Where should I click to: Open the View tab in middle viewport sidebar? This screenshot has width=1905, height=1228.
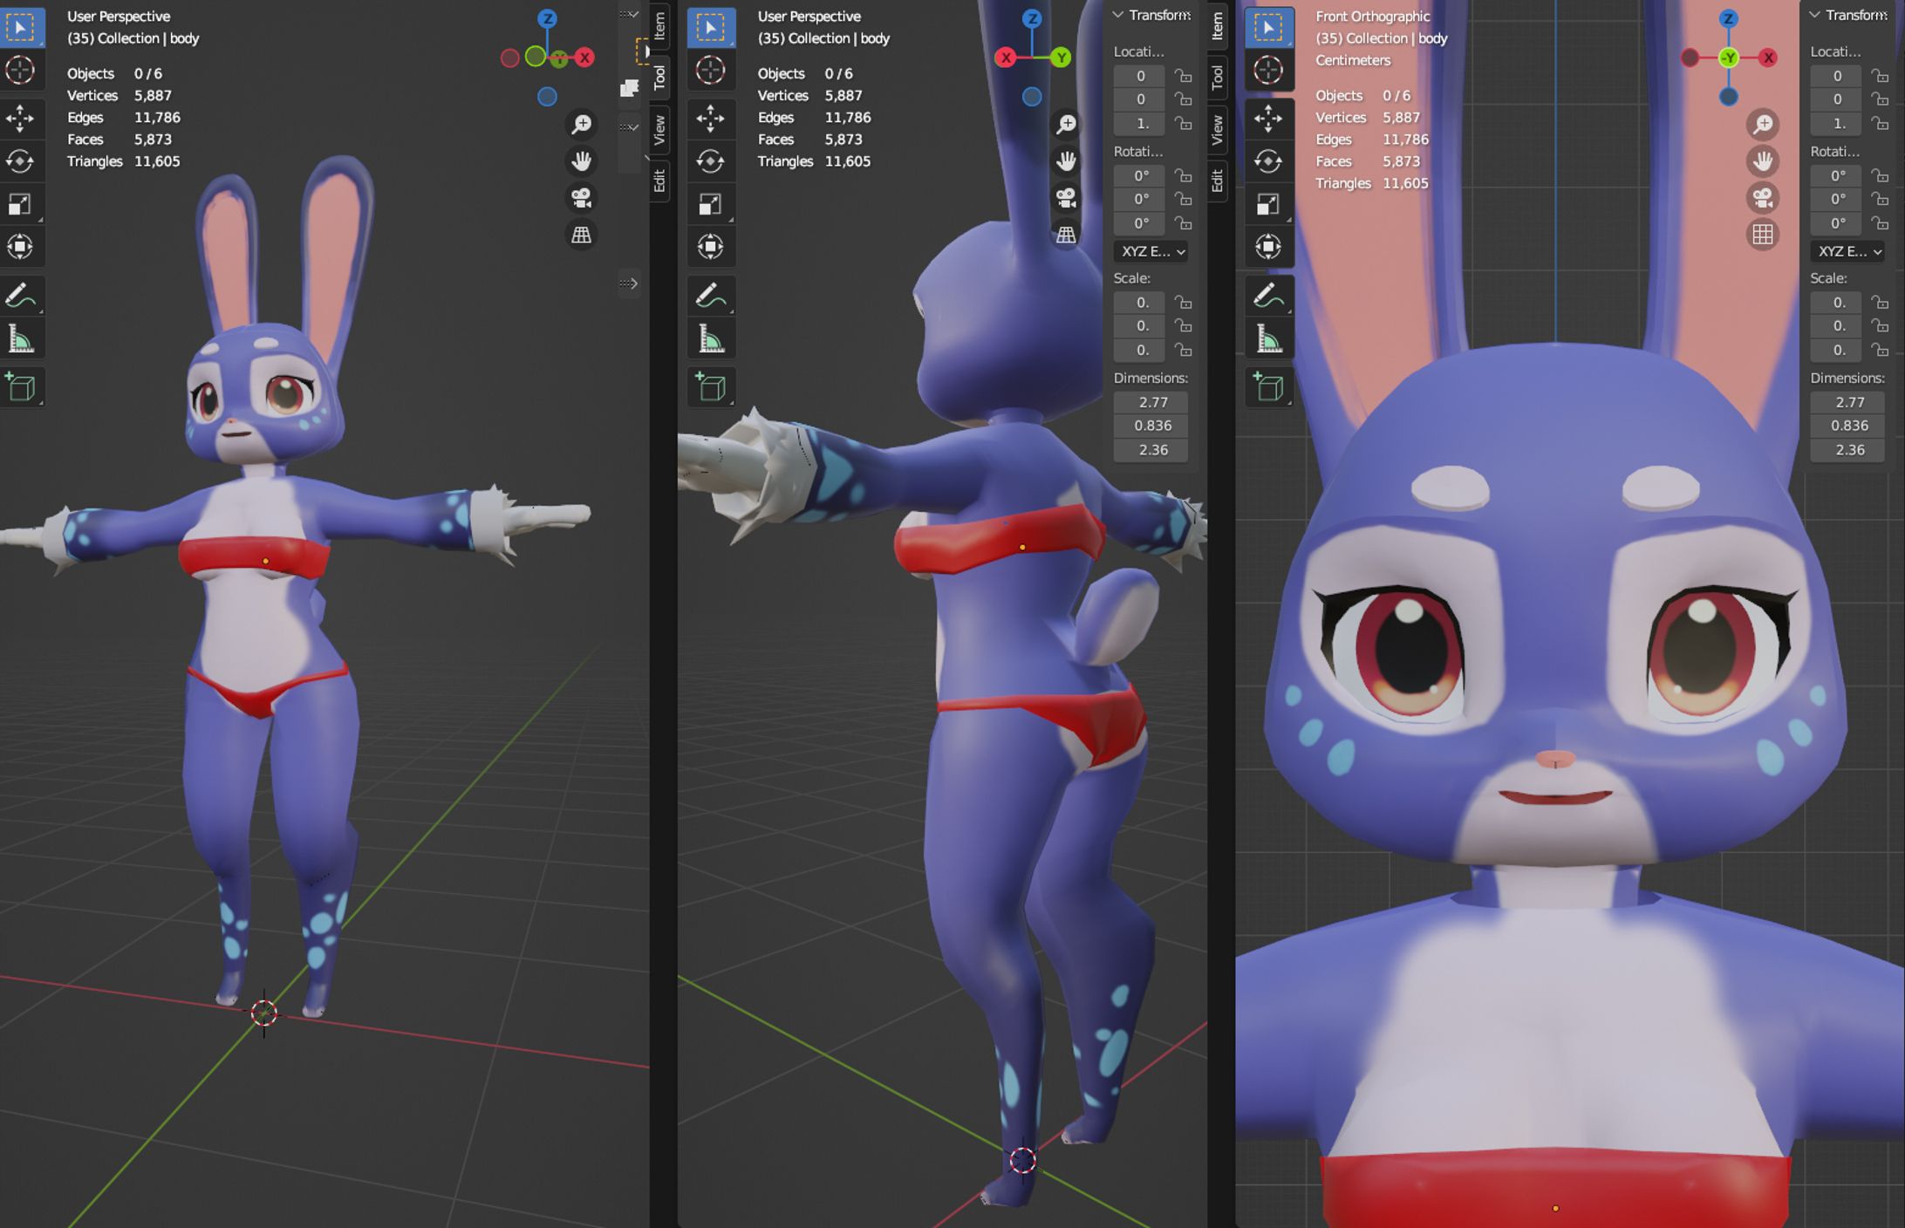click(x=1217, y=129)
